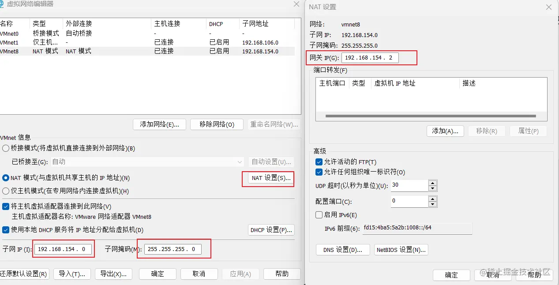The width and height of the screenshot is (559, 285).
Task: Click the port forwarding horizontal scrollbar
Action: click(431, 116)
